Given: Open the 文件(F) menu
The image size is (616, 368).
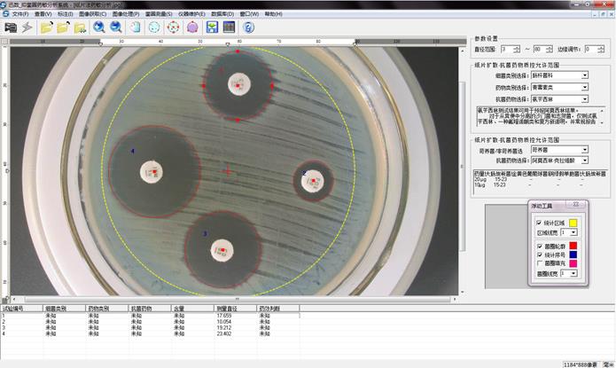Looking at the screenshot, I should (x=20, y=15).
